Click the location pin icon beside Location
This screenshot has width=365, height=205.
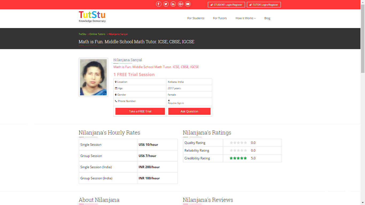pos(115,82)
